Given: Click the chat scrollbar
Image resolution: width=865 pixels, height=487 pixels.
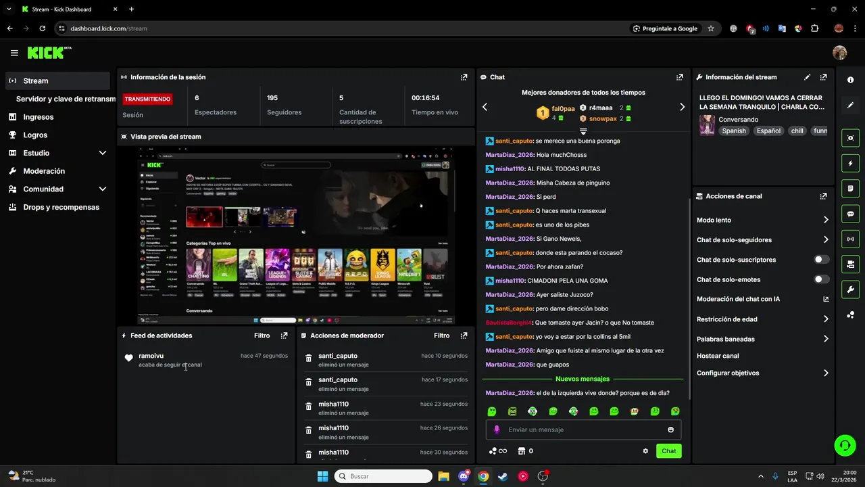Looking at the screenshot, I should coord(689,298).
